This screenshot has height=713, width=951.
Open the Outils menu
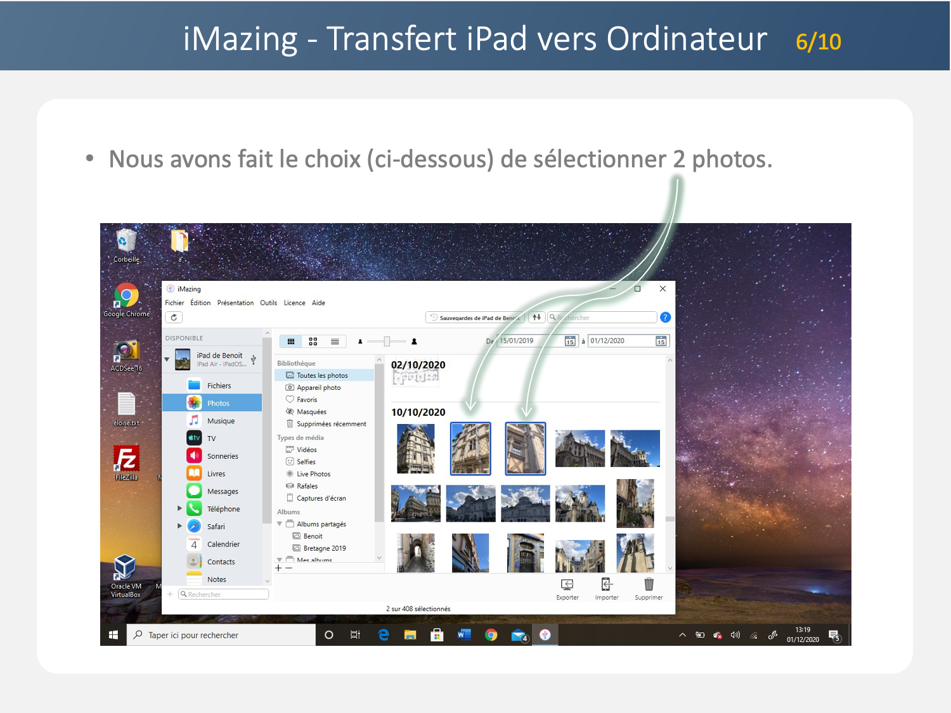(268, 303)
